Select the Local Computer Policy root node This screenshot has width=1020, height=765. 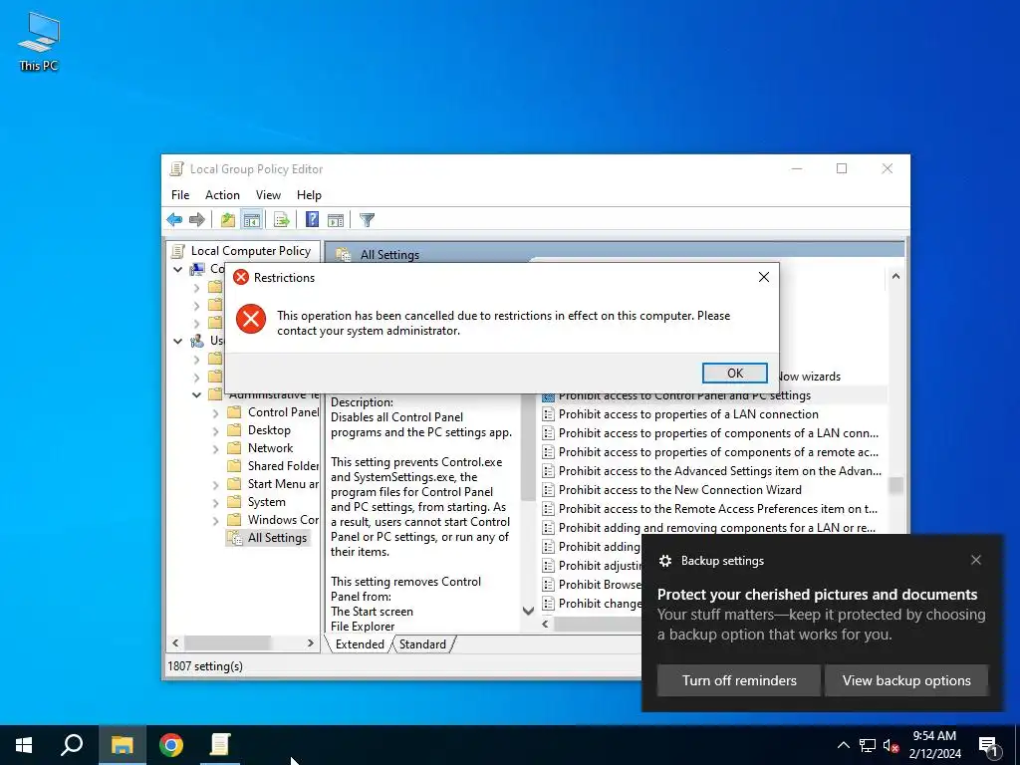pos(250,250)
